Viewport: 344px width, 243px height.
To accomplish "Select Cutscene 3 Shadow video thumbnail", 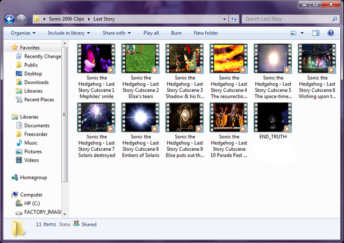I will click(184, 58).
